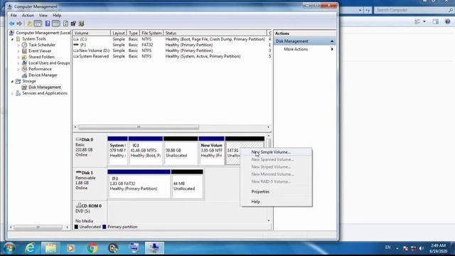Expand Services and Applications node
This screenshot has width=455, height=256.
point(13,93)
